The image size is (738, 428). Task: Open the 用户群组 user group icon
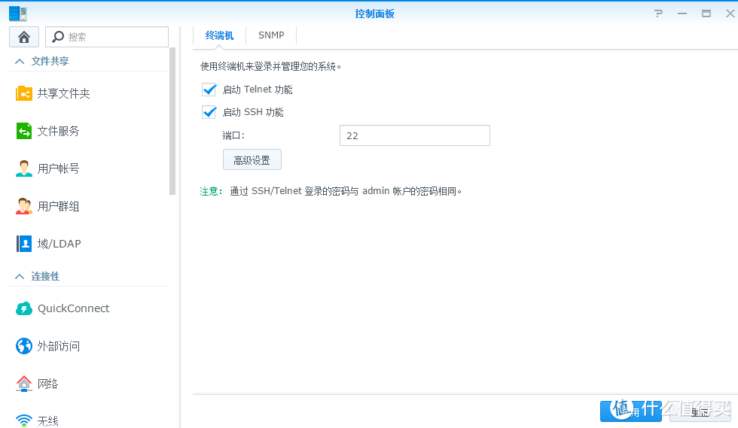click(24, 206)
